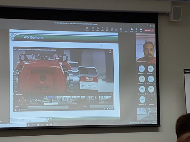The height and width of the screenshot is (142, 190).
Task: Open the YouTube player settings gear
Action: point(107,109)
